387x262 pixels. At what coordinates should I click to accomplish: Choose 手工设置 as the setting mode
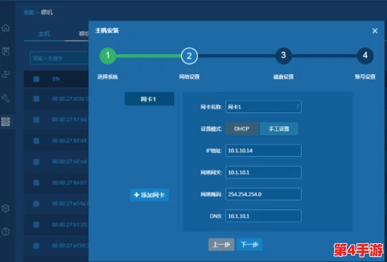pos(279,129)
